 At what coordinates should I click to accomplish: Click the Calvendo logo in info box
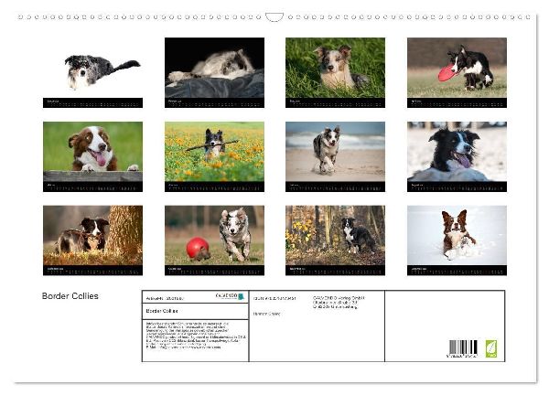[x=230, y=296]
